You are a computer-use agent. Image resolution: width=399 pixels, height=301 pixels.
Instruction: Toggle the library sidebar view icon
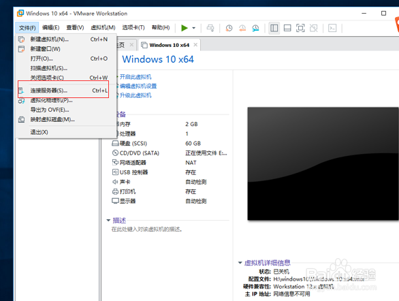click(274, 28)
